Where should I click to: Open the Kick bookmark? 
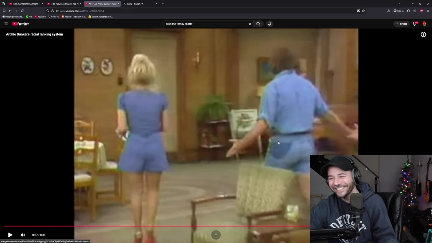coord(29,17)
